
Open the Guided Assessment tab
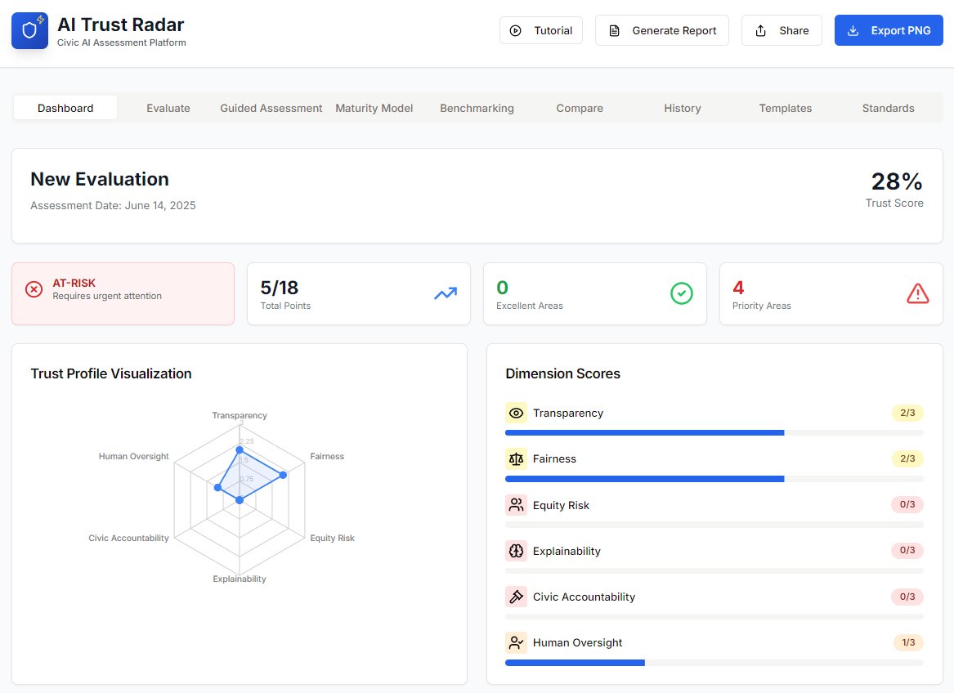(x=271, y=108)
